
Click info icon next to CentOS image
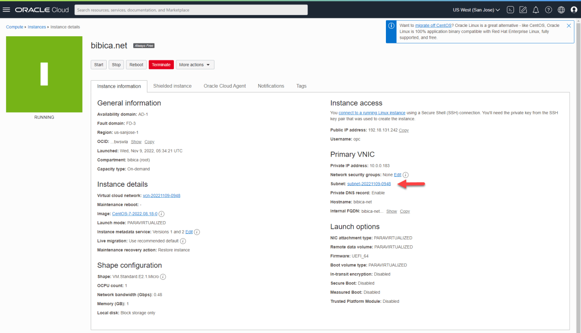[x=162, y=214]
